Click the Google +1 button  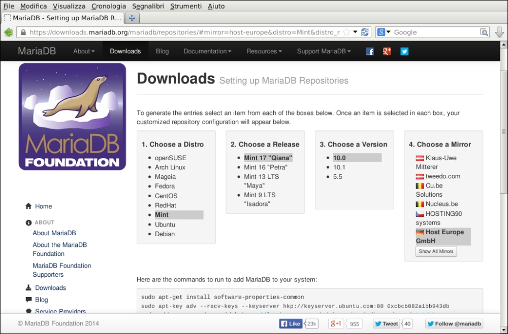(x=336, y=323)
